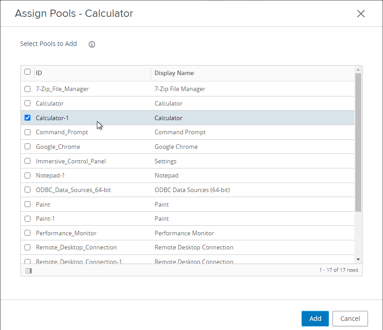The height and width of the screenshot is (330, 383).
Task: Select the Performance_Monitor checkbox
Action: (28, 233)
